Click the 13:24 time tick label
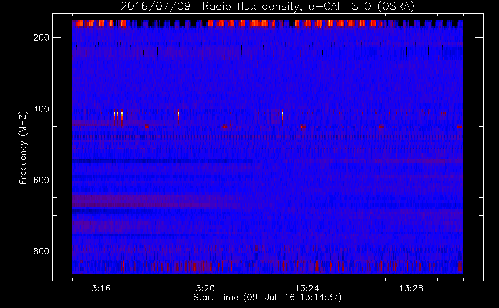499x308 pixels. coord(307,289)
